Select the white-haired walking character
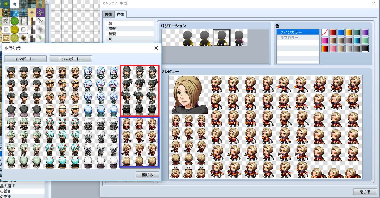380x198 pixels. (101, 142)
